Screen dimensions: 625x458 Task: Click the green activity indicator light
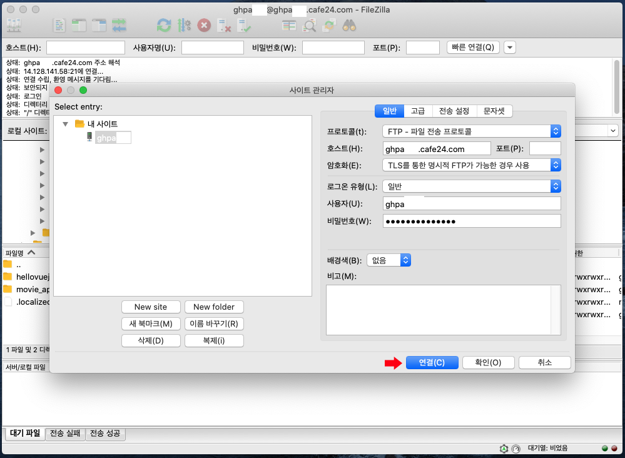605,449
